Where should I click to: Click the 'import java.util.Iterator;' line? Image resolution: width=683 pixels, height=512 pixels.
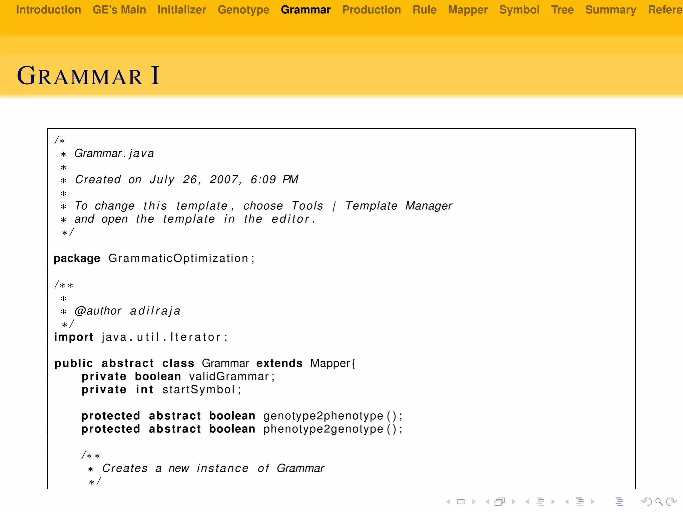point(141,337)
